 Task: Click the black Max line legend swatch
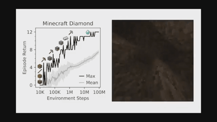point(82,76)
